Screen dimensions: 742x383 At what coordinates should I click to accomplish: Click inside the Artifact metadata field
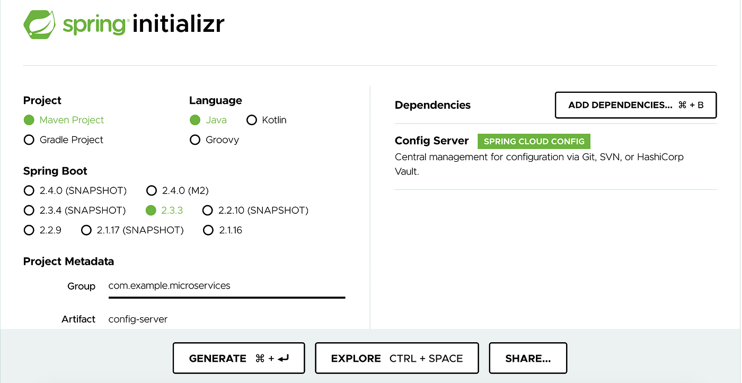coord(212,319)
